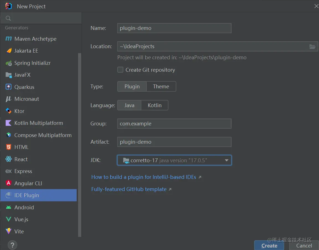Select Compose Multiplatform generator
Screen dimensions: 319x250
38,135
